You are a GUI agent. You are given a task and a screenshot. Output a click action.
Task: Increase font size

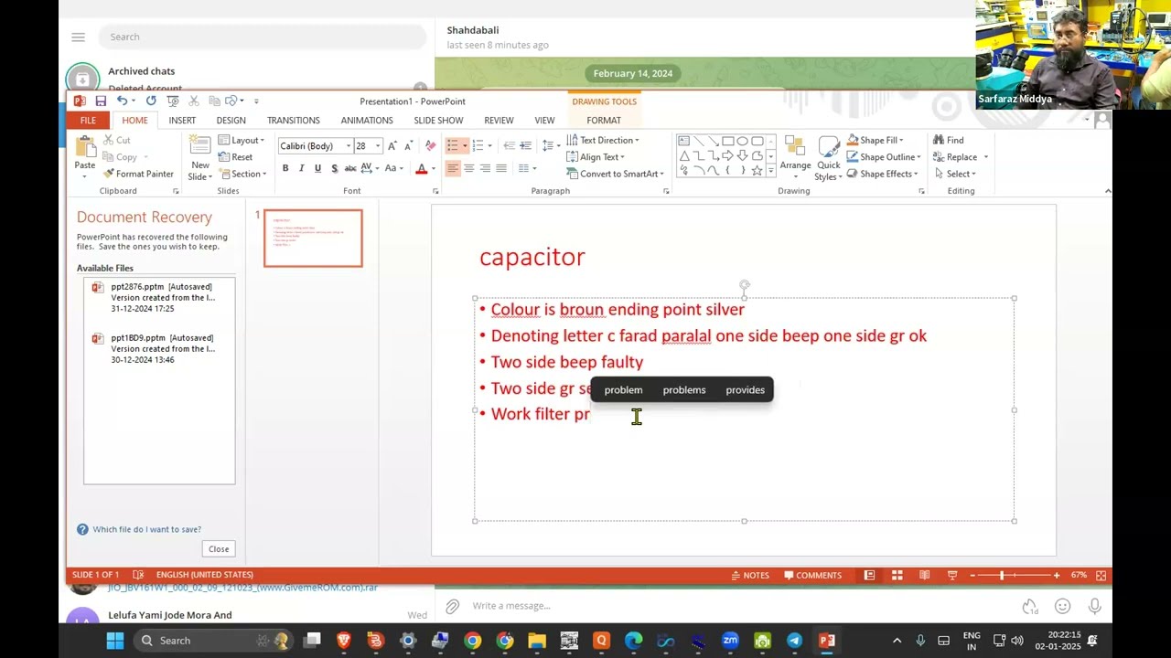tap(392, 145)
